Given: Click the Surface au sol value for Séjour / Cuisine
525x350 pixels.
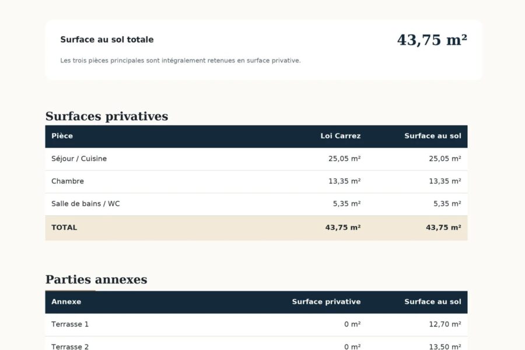Looking at the screenshot, I should click(445, 159).
